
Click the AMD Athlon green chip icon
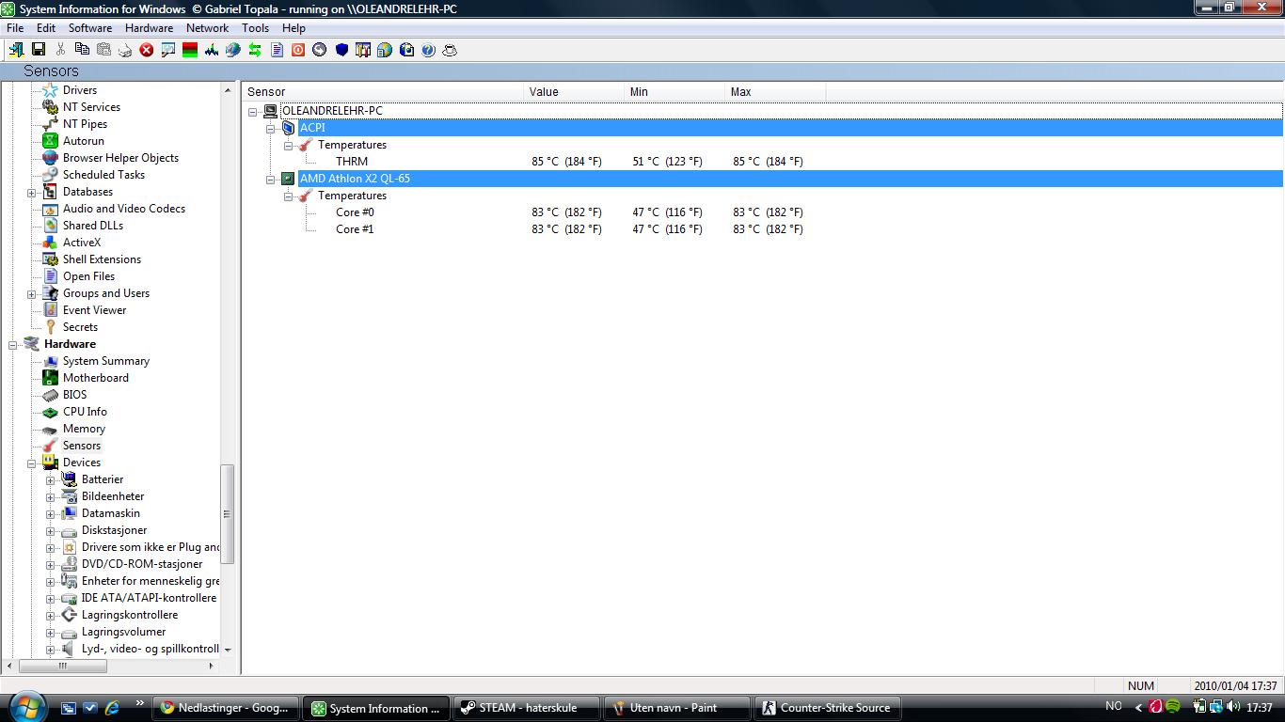288,179
